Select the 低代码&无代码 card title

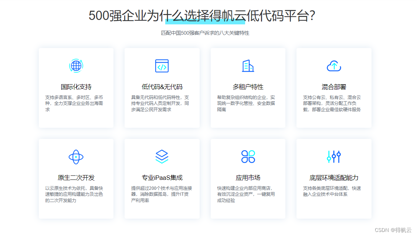point(162,87)
